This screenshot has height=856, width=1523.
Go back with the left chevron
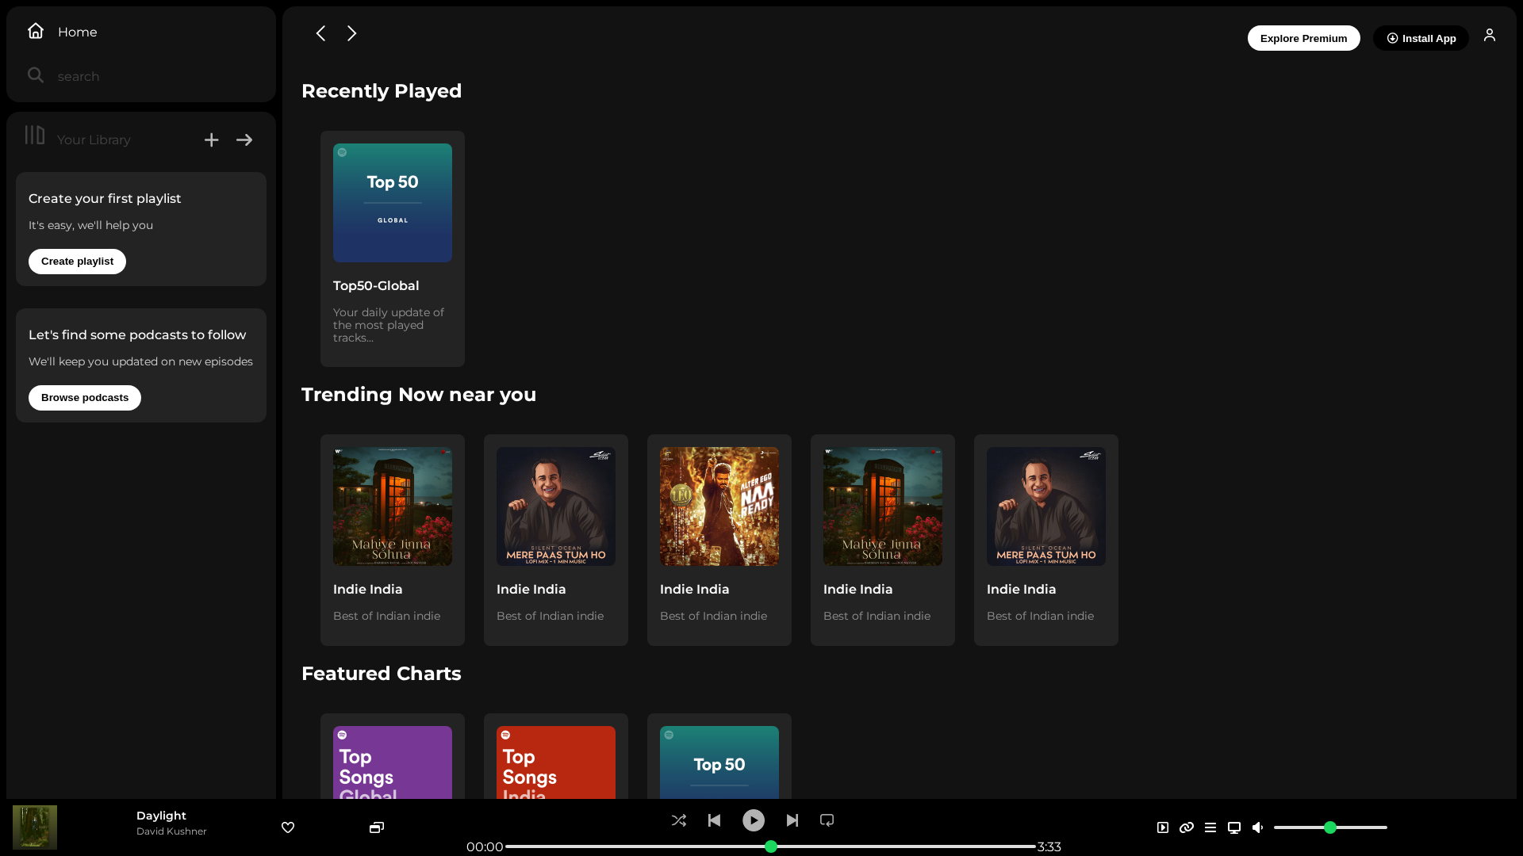[320, 33]
